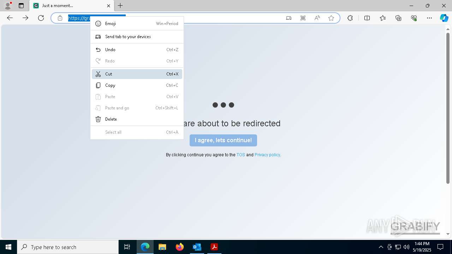This screenshot has width=452, height=254.
Task: Click the browser Forward arrow
Action: click(25, 18)
